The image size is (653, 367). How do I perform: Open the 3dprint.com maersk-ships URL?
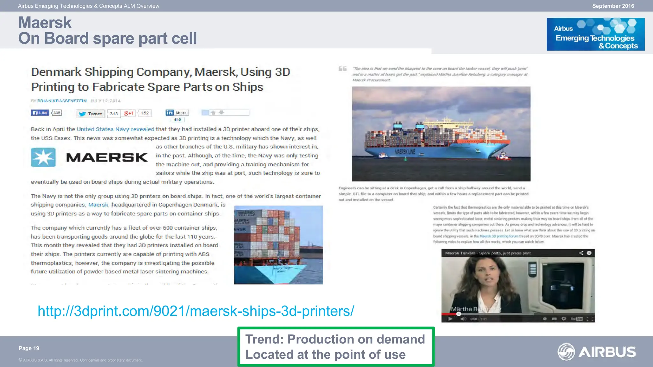196,311
